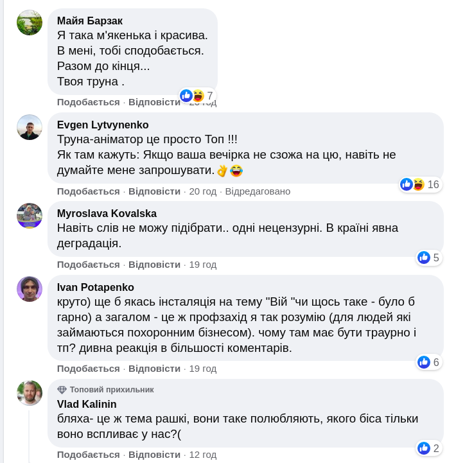Click the Відредаговано edit history link
This screenshot has width=465, height=463.
pyautogui.click(x=258, y=191)
